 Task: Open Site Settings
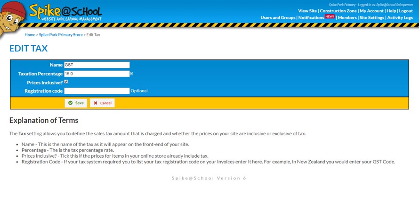pyautogui.click(x=372, y=17)
